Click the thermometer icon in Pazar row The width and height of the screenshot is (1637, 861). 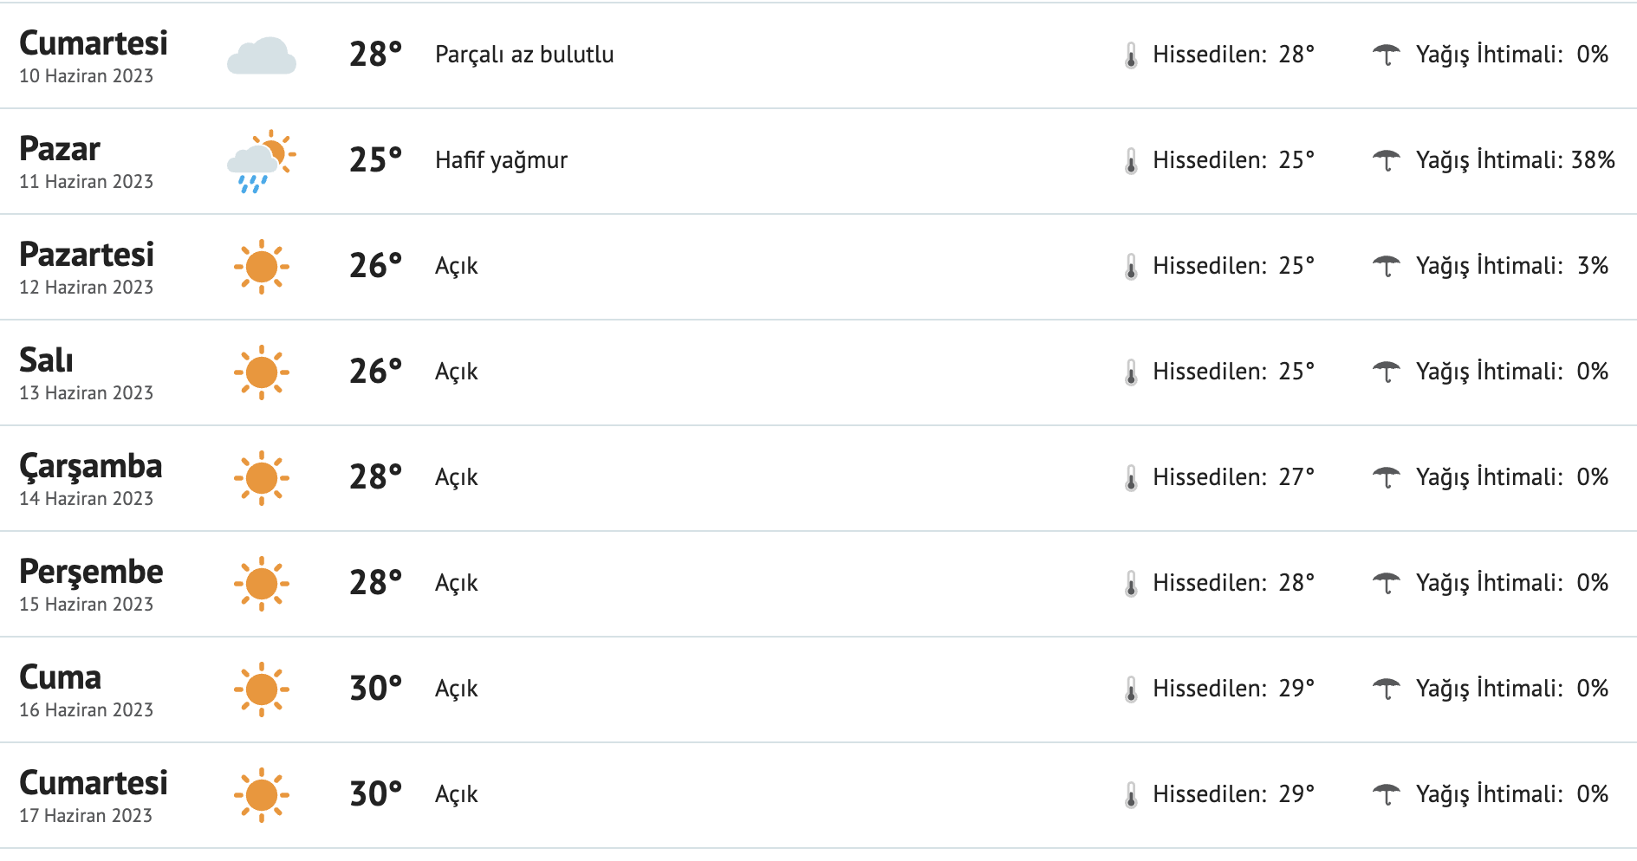click(1131, 161)
